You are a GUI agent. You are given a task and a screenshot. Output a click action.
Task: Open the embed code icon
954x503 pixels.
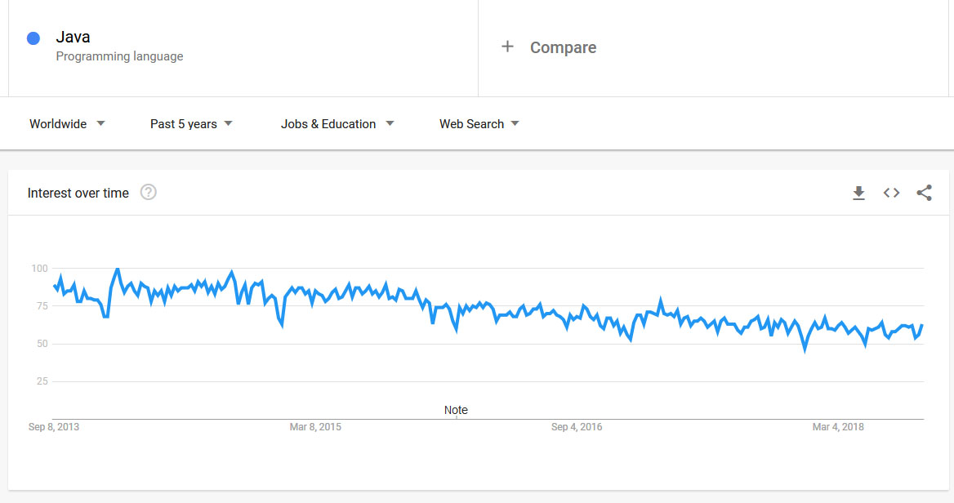pyautogui.click(x=891, y=194)
